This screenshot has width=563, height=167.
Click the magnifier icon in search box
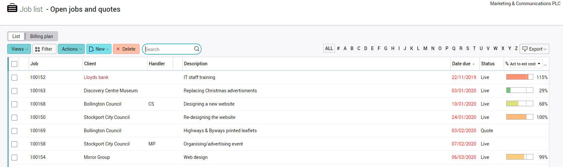196,49
